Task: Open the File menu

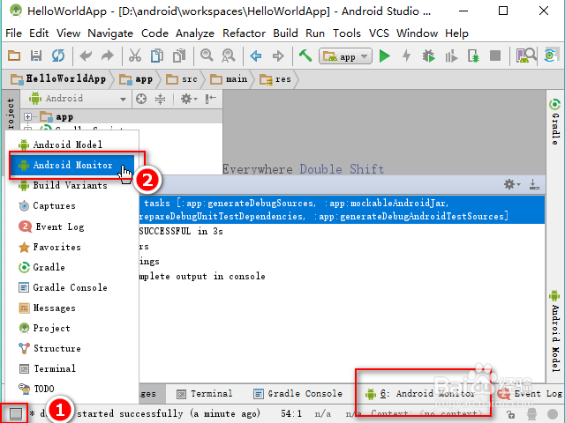Action: [x=14, y=33]
